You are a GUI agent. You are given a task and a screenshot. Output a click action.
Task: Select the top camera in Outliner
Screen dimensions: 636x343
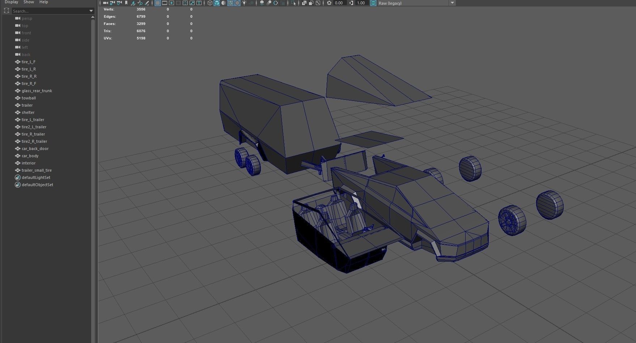click(25, 26)
